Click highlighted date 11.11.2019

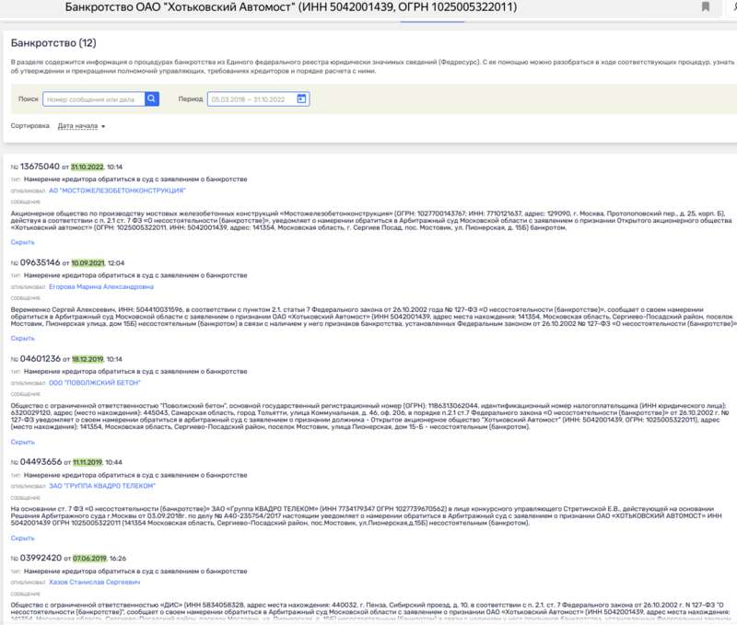[x=88, y=462]
